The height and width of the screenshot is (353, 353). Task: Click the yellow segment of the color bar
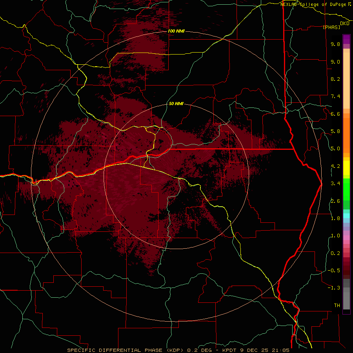pyautogui.click(x=346, y=168)
